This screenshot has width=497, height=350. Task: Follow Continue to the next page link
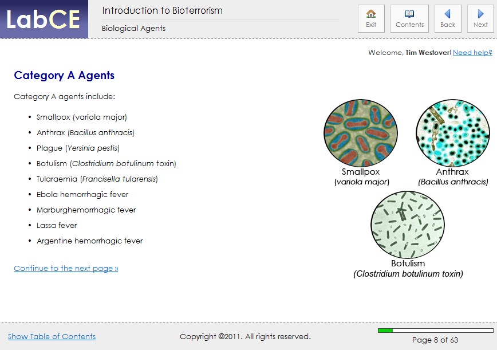coord(65,268)
